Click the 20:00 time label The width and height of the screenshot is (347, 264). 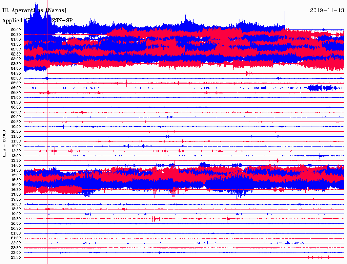pyautogui.click(x=16, y=224)
